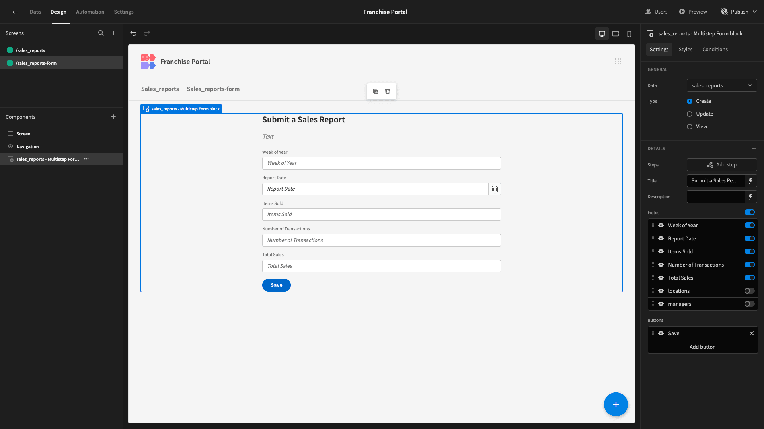Image resolution: width=764 pixels, height=429 pixels.
Task: Add a new screen with plus icon
Action: [113, 33]
